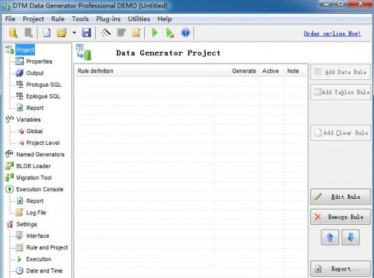The image size is (374, 278).
Task: Open Migration Tool tree node
Action: click(34, 178)
